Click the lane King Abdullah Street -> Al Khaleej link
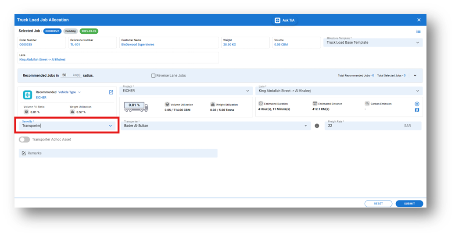 point(43,60)
